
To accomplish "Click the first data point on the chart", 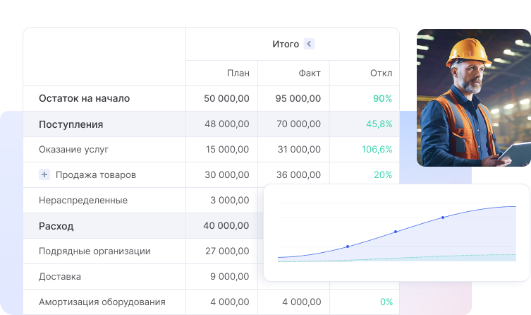I will 348,246.
